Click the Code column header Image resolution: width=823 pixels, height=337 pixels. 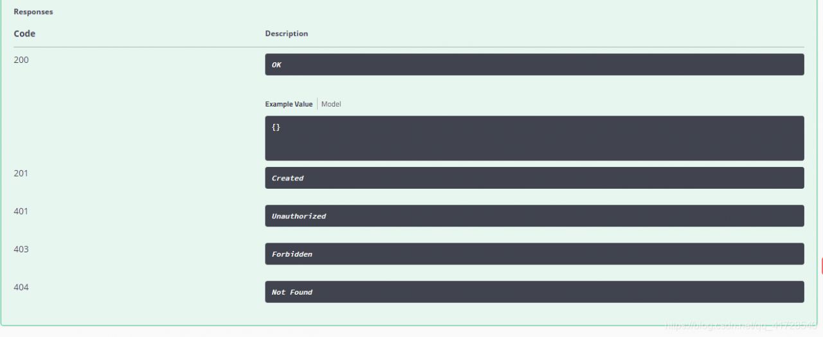click(24, 33)
